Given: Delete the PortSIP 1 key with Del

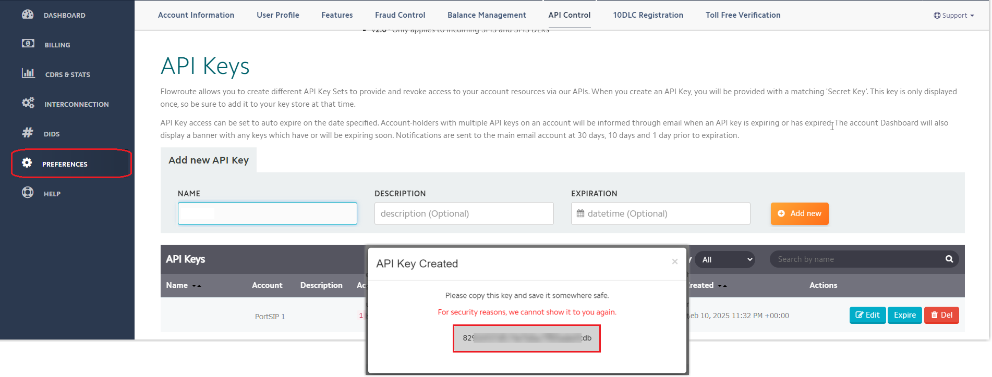Looking at the screenshot, I should (x=941, y=315).
